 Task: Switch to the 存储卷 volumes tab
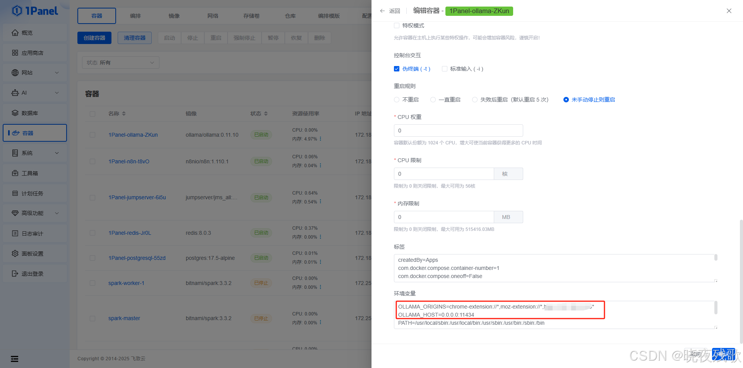pos(251,16)
